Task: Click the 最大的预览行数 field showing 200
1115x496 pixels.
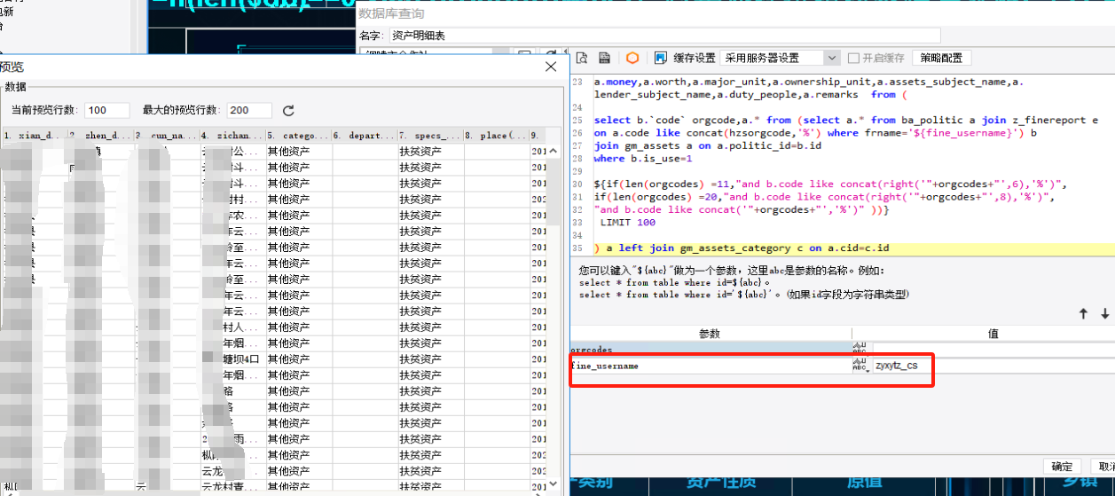Action: (x=249, y=111)
